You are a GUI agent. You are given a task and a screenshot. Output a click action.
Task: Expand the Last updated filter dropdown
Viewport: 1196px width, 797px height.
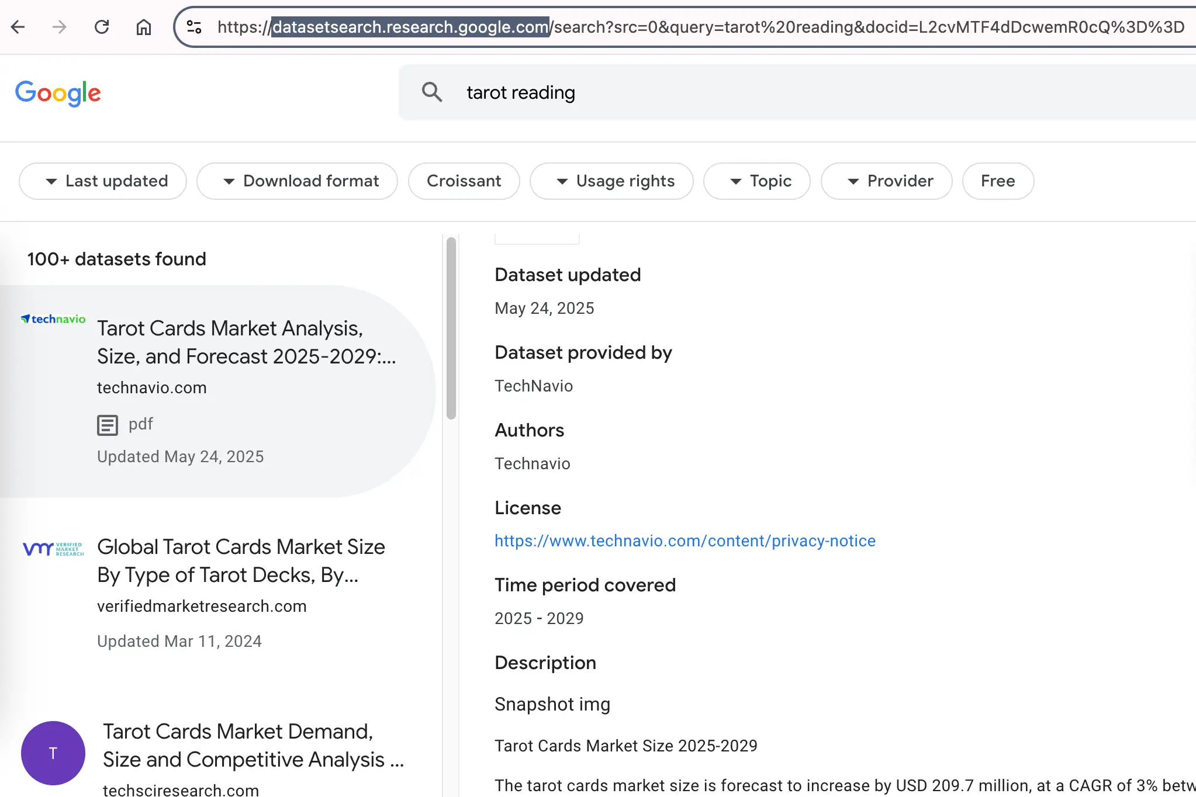(x=103, y=181)
